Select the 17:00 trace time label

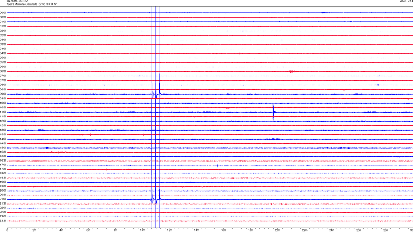click(x=3, y=165)
